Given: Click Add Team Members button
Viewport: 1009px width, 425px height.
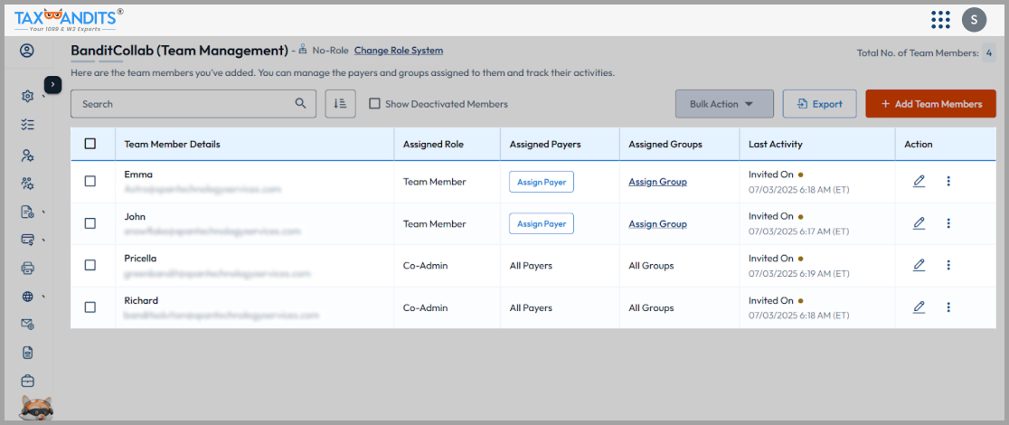Looking at the screenshot, I should pos(931,104).
